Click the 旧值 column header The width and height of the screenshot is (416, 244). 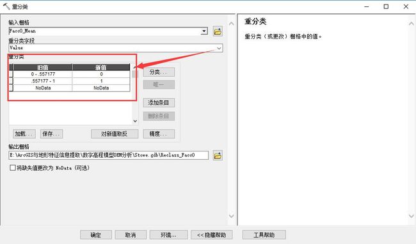[x=43, y=67]
